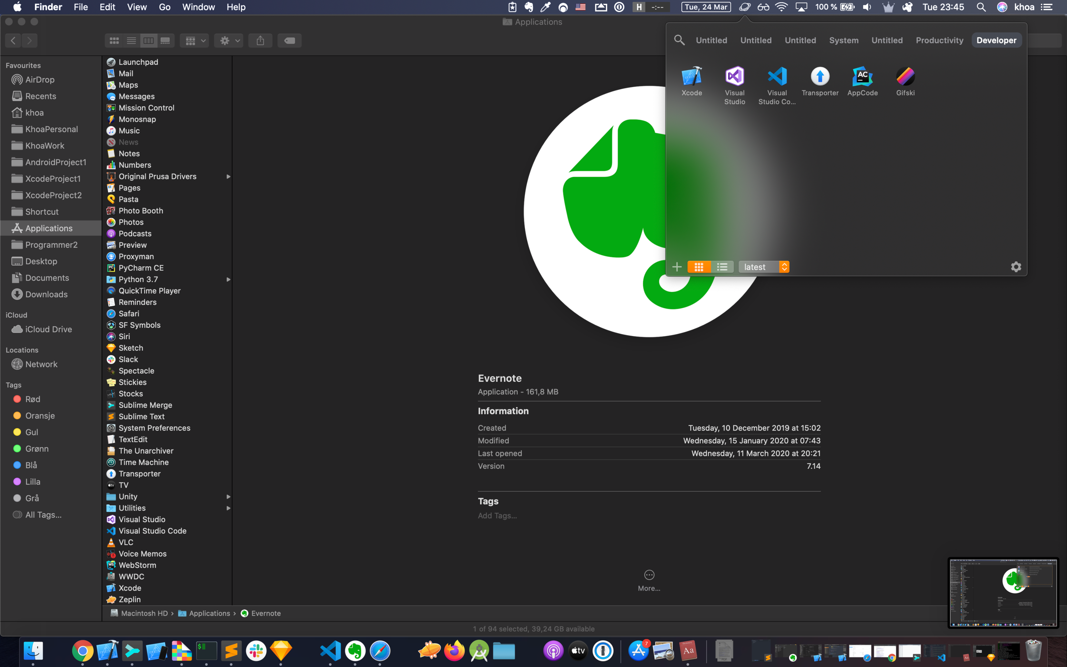Viewport: 1067px width, 667px height.
Task: Click the Rød red tag
Action: [x=51, y=399]
